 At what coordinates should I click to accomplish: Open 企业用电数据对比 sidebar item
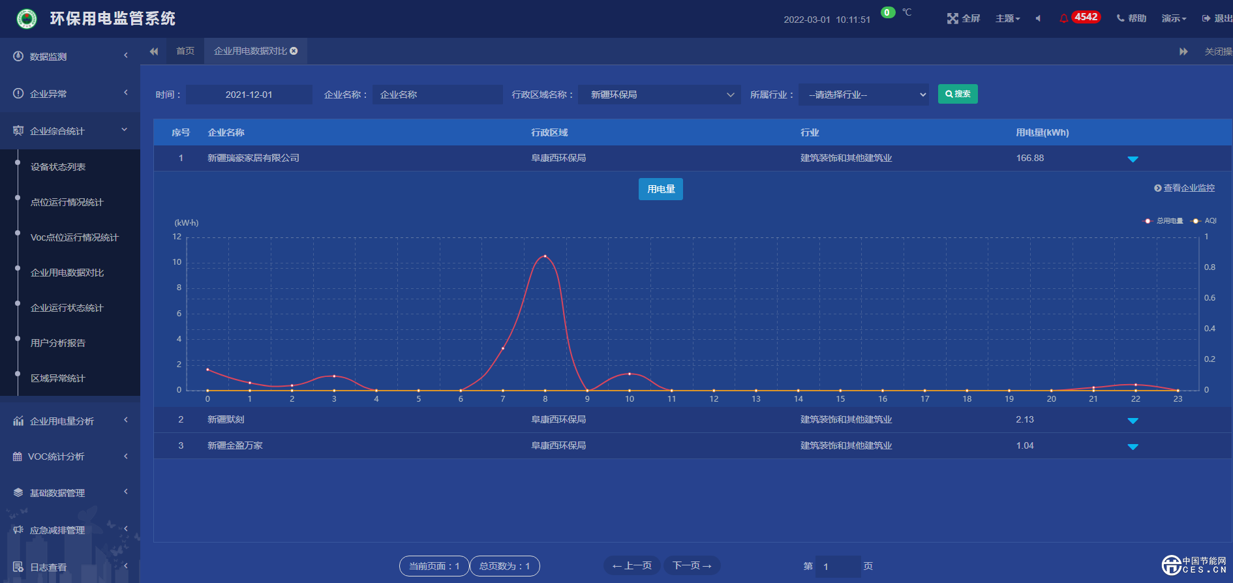click(67, 273)
